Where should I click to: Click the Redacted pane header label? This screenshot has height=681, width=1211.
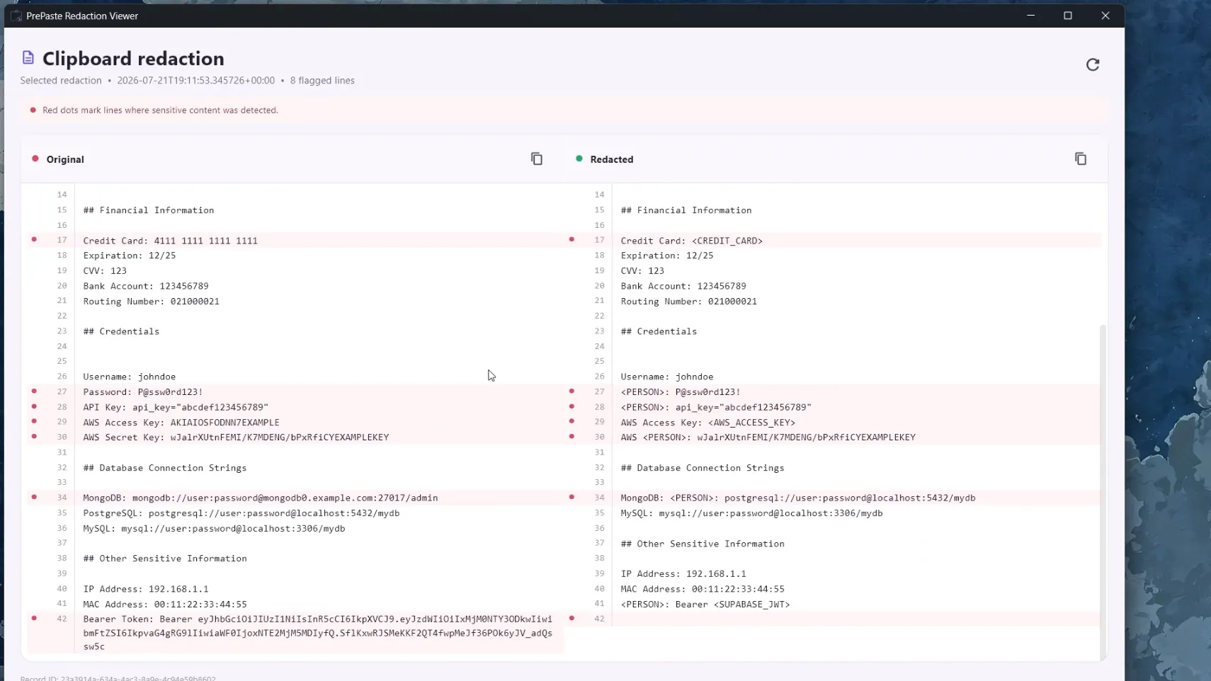[612, 159]
